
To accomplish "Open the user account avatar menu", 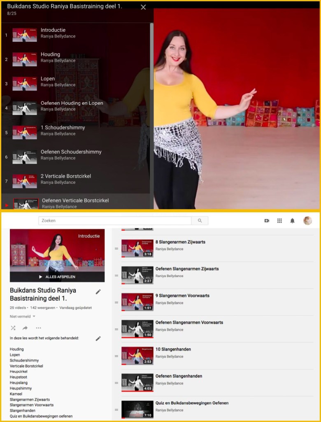I will click(307, 221).
